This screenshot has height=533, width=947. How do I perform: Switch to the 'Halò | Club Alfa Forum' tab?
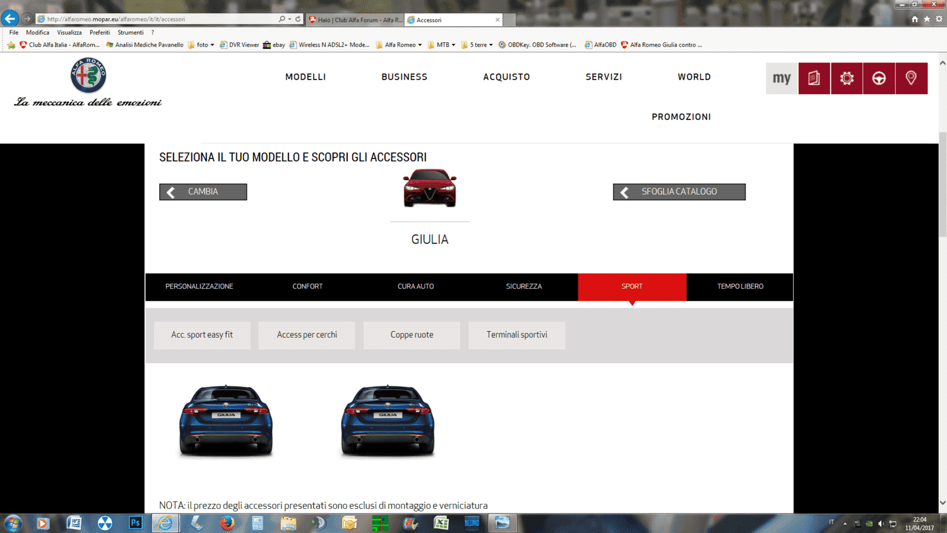(355, 20)
